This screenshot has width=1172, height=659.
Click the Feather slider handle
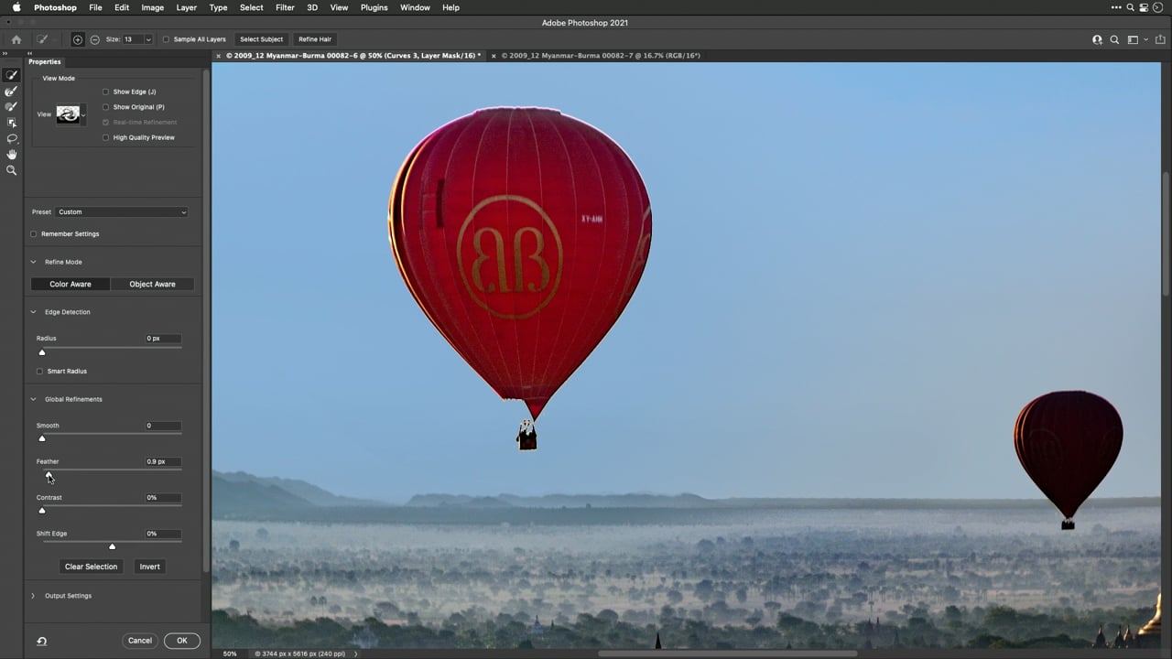(49, 475)
